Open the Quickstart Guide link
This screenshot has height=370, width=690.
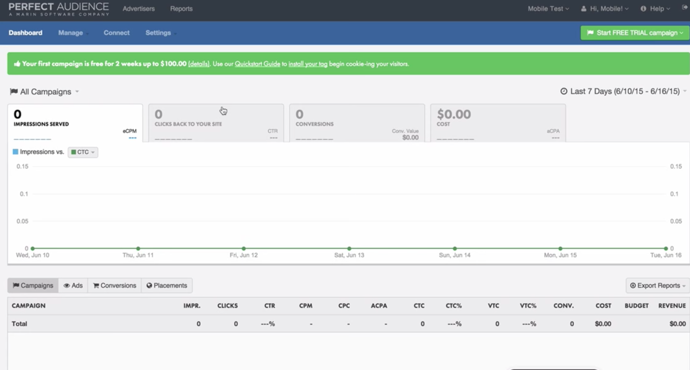pyautogui.click(x=257, y=64)
